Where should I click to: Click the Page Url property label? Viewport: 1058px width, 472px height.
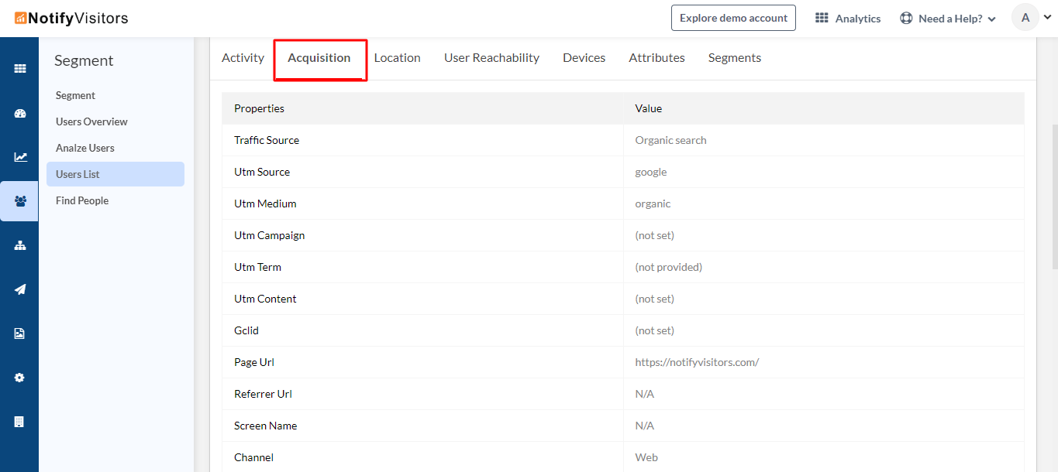tap(254, 363)
